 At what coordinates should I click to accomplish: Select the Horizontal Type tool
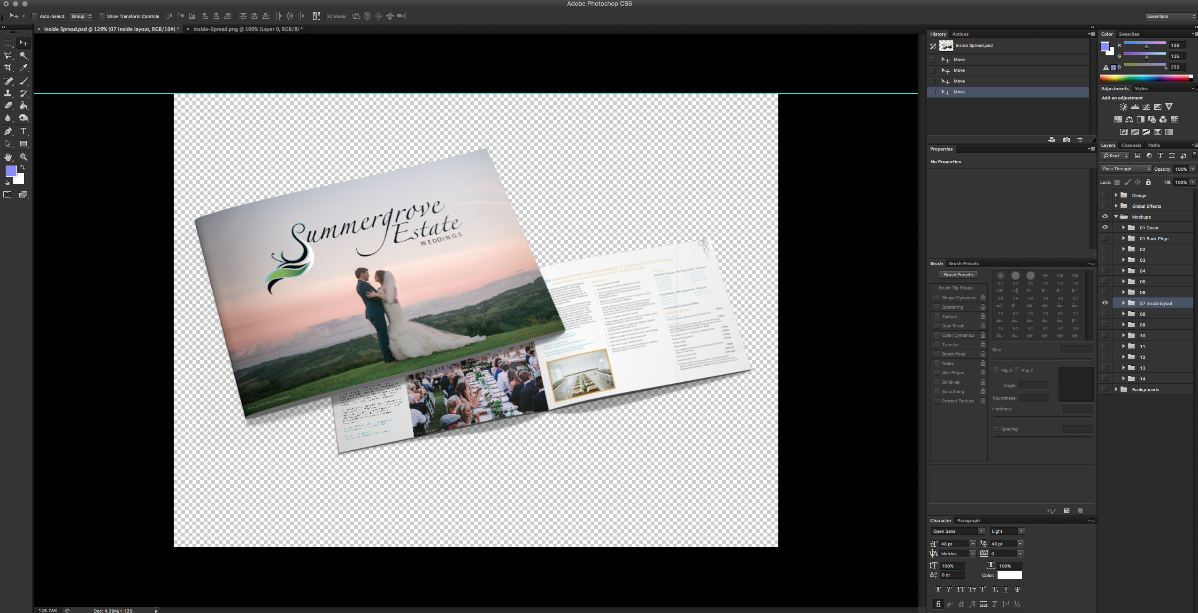(23, 131)
